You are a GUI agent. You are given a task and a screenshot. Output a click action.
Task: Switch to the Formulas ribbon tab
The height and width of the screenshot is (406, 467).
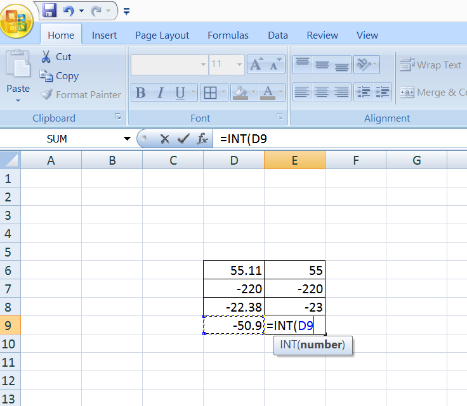[x=228, y=35]
